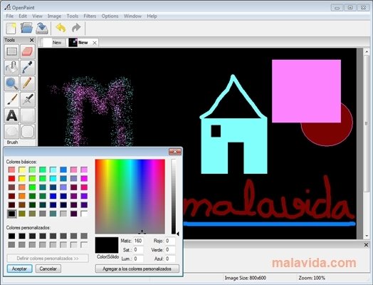Select the Text tool (letter A)
The height and width of the screenshot is (285, 373).
pos(11,115)
